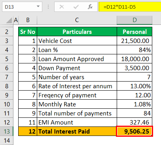Select the 13.00% value cell
Screen dimensions: 161x145
pos(134,86)
